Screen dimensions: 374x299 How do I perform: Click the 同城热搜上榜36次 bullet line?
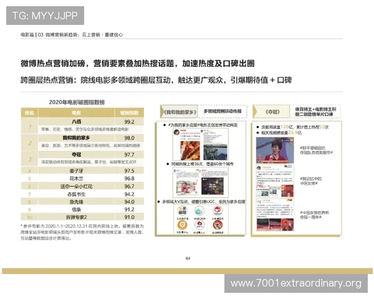click(x=200, y=164)
